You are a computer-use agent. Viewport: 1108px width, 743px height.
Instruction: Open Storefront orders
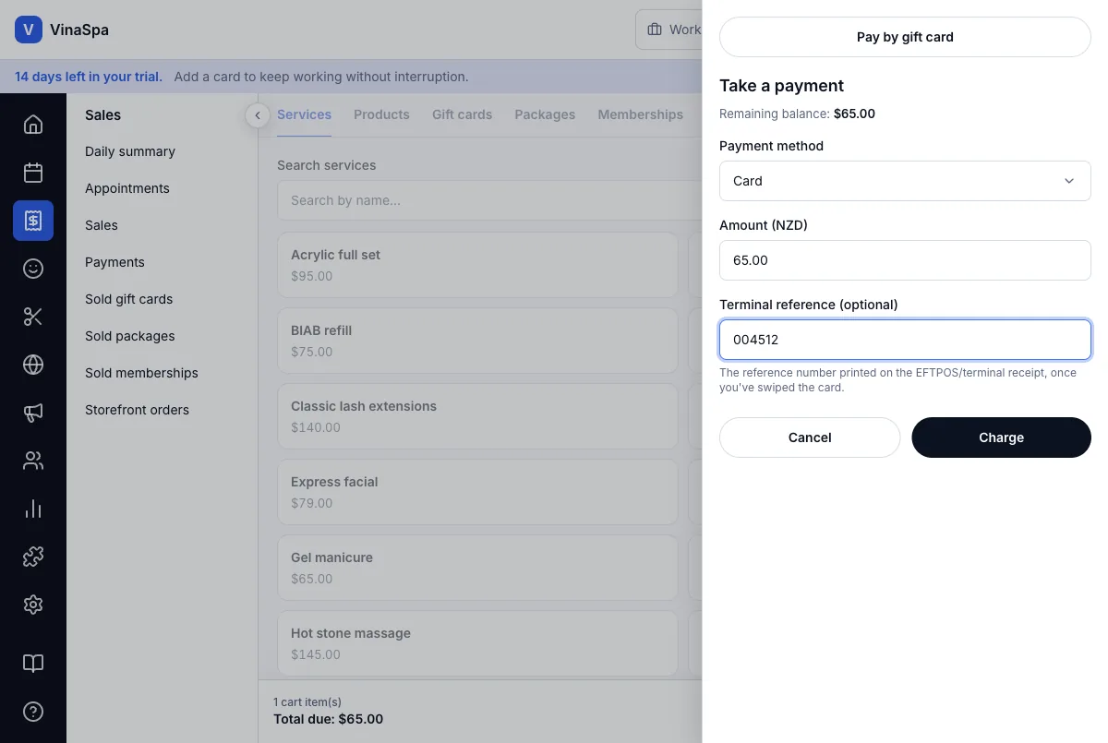pyautogui.click(x=137, y=410)
